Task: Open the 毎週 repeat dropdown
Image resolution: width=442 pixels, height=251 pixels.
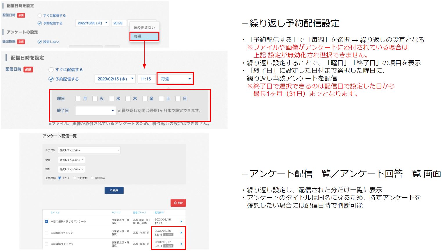Action: [175, 79]
